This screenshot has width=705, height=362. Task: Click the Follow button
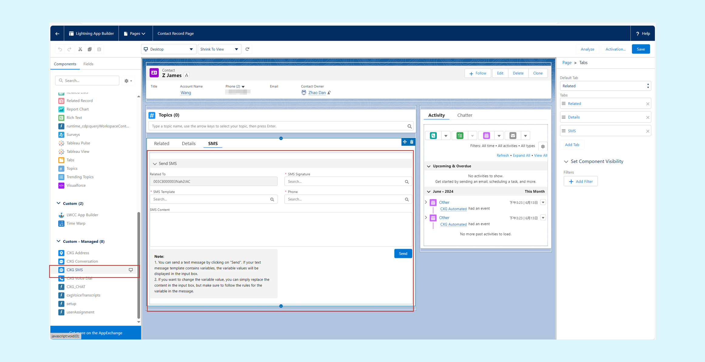[x=478, y=73]
